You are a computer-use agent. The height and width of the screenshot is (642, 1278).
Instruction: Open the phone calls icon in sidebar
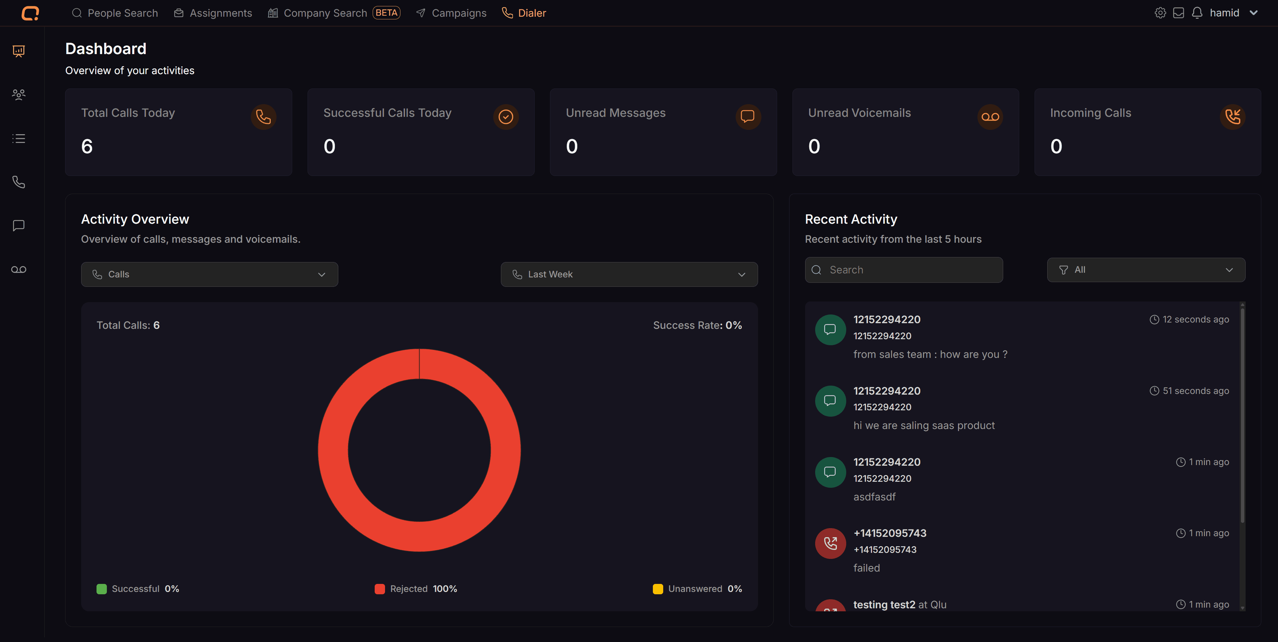click(x=18, y=182)
